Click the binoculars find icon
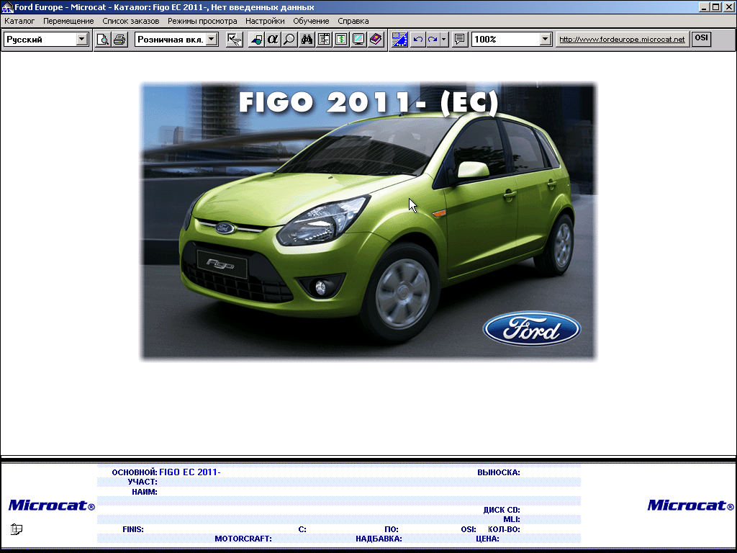Image resolution: width=737 pixels, height=553 pixels. (307, 40)
